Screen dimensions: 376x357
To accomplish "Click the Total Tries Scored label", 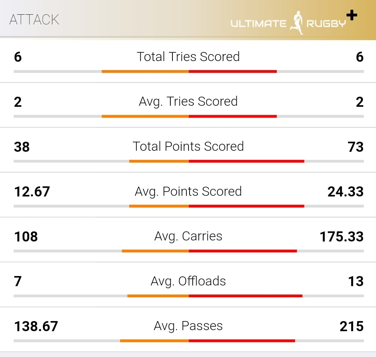I will [x=188, y=57].
